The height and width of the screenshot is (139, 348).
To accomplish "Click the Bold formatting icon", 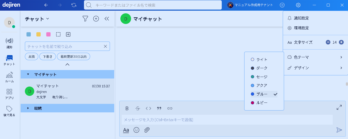I will tap(127, 108).
